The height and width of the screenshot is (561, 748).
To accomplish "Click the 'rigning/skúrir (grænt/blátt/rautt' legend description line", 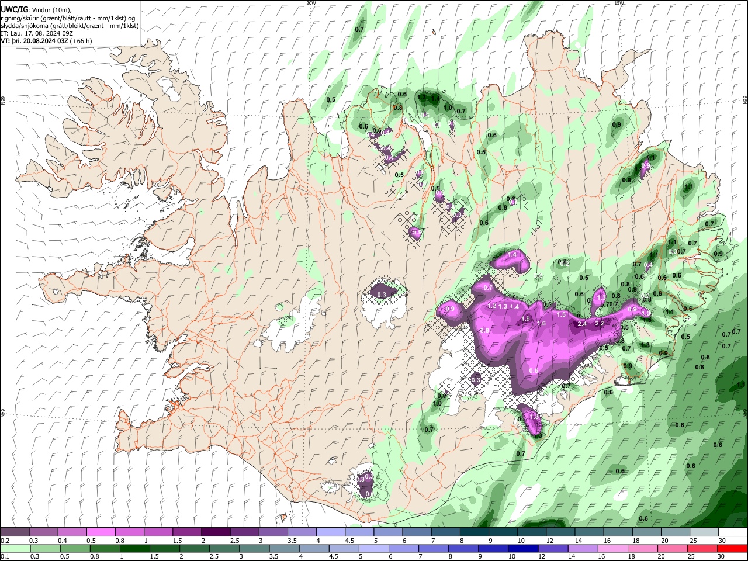I will point(68,18).
